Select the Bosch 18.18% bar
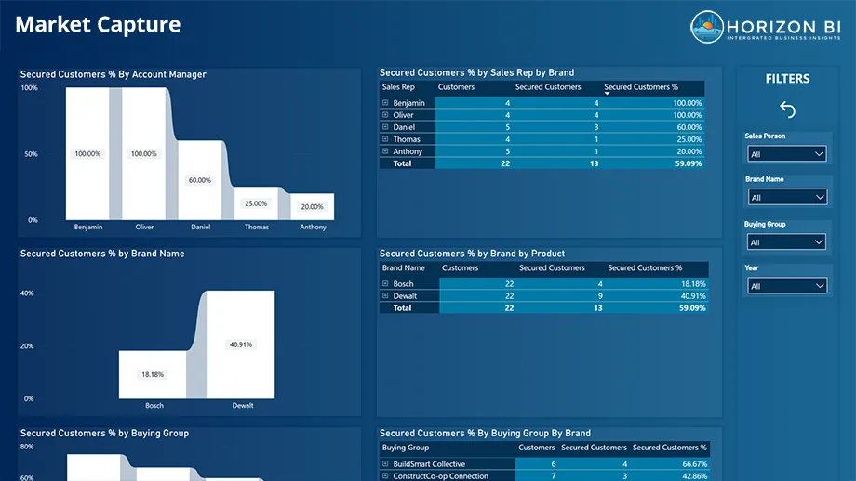 coord(153,374)
